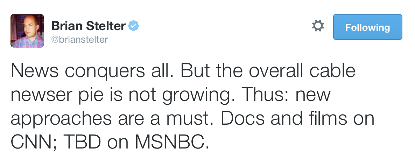Open the gear settings icon

pos(318,26)
